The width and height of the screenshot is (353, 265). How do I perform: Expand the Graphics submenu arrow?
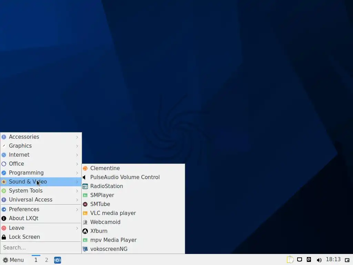77,146
